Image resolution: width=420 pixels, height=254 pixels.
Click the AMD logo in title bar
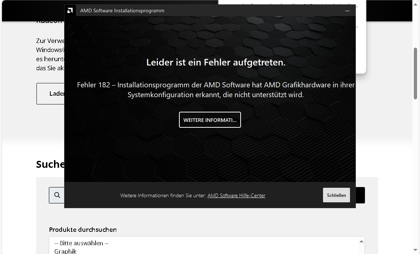(70, 11)
